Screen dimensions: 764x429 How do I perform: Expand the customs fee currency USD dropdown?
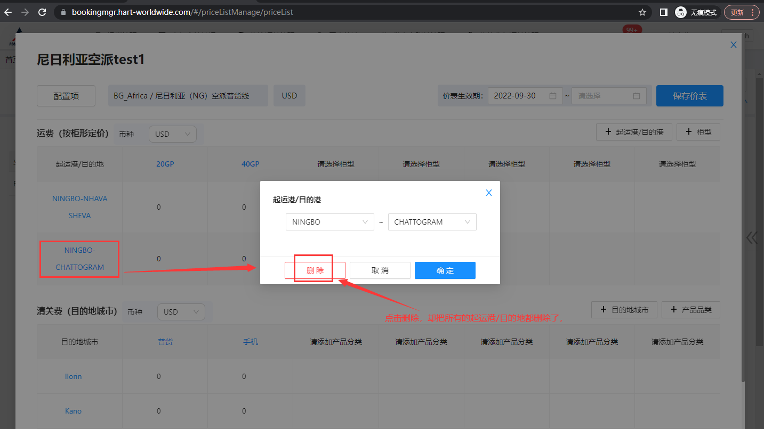(x=181, y=312)
